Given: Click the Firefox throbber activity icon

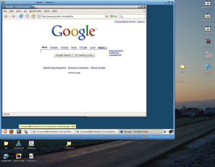Looking at the screenshot, I should [x=145, y=11].
